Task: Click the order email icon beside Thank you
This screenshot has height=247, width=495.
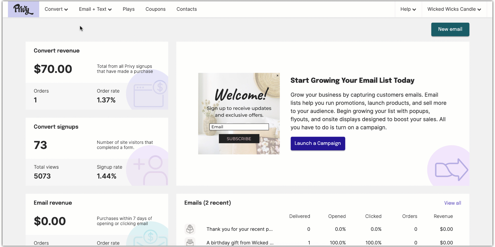Action: tap(190, 229)
